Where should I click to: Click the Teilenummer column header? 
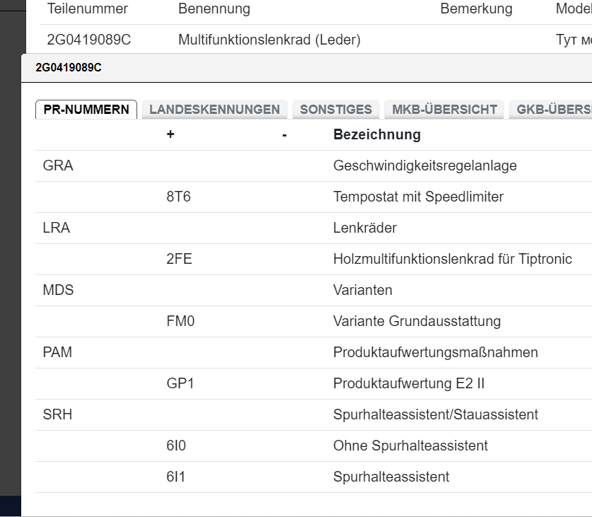point(87,9)
